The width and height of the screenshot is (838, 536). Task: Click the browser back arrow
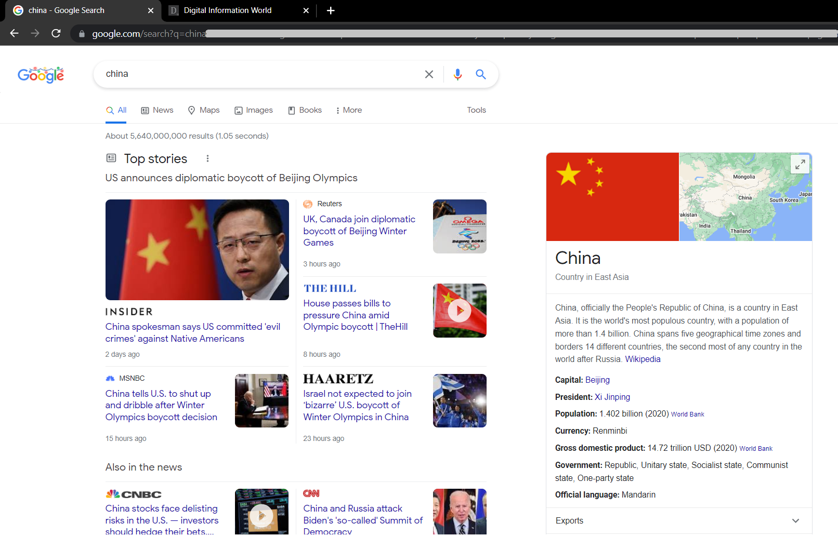[x=14, y=33]
